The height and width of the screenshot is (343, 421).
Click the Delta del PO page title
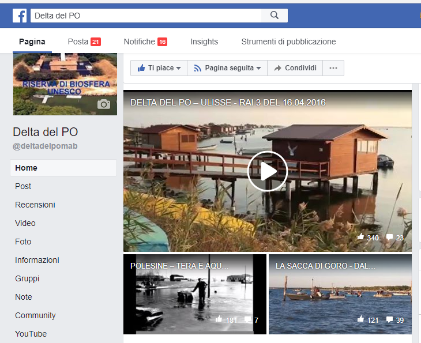(46, 132)
